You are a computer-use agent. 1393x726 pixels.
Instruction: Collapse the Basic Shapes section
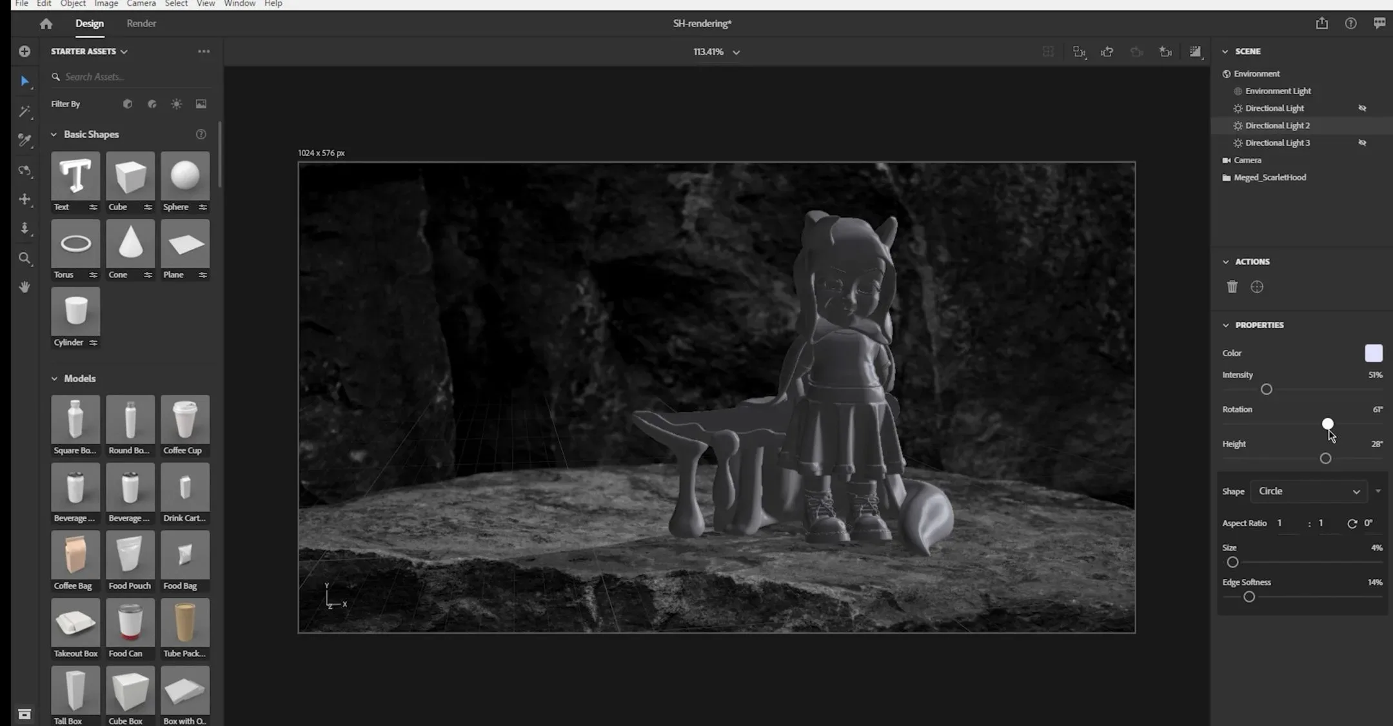pyautogui.click(x=54, y=135)
